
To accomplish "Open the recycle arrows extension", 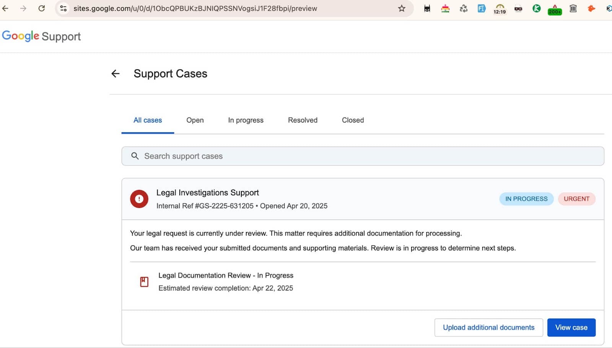I will pos(463,8).
